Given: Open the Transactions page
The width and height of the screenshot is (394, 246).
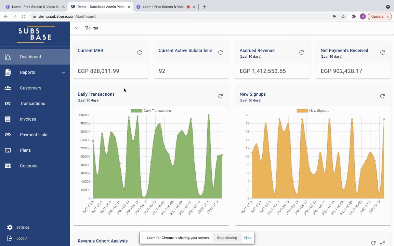Looking at the screenshot, I should (x=35, y=104).
